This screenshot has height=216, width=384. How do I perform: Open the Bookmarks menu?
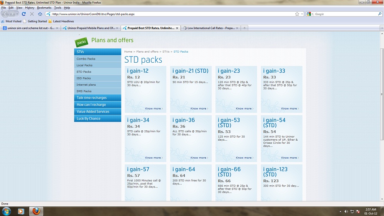(x=44, y=8)
